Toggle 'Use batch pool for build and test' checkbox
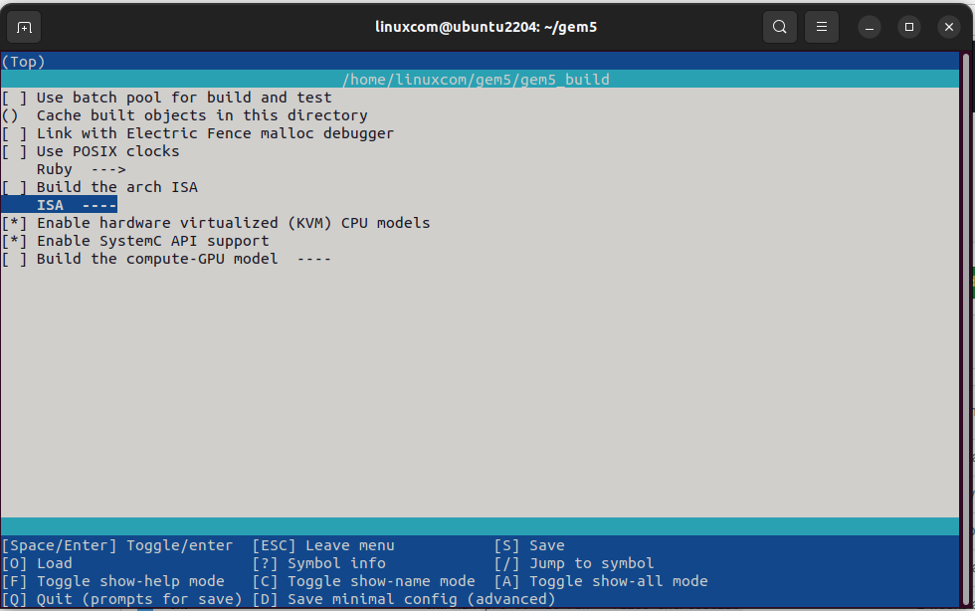 click(x=15, y=98)
